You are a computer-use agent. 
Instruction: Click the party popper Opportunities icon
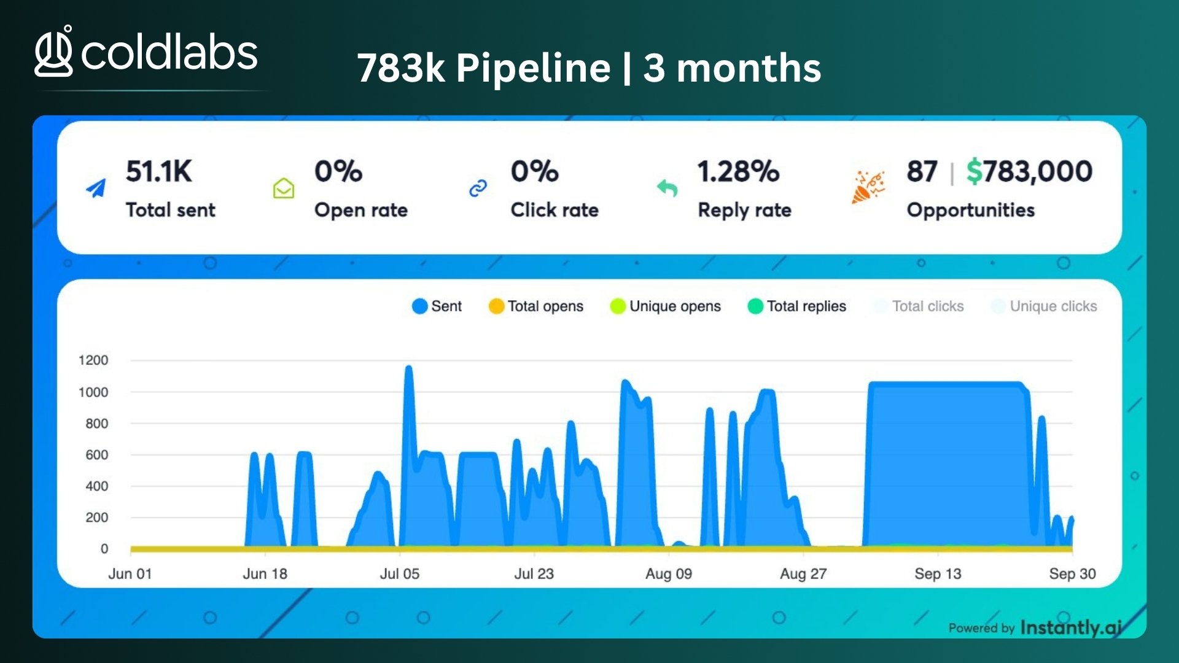(868, 187)
